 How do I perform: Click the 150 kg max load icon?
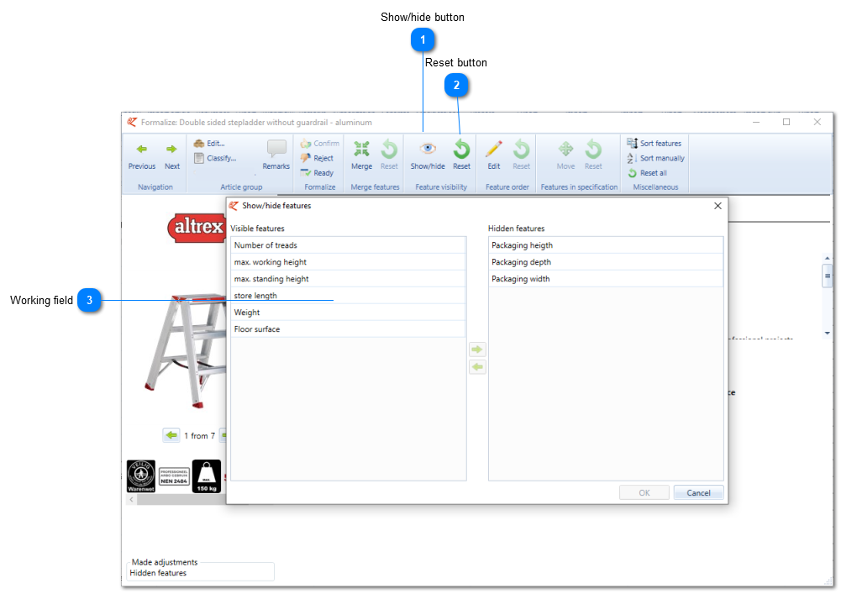[x=207, y=476]
